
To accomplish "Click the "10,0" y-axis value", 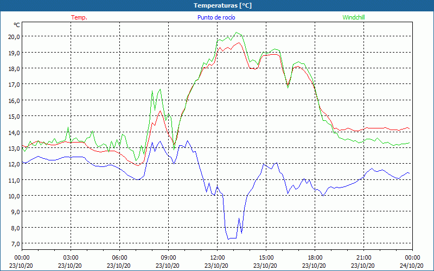I will pyautogui.click(x=14, y=196).
